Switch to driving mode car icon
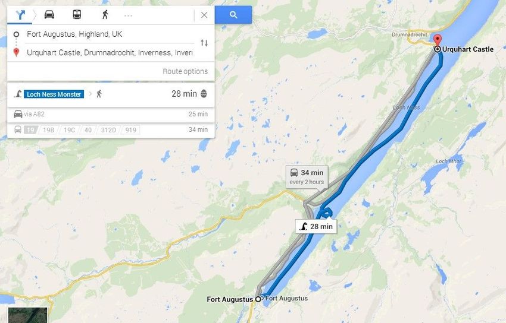The image size is (506, 323). click(49, 14)
